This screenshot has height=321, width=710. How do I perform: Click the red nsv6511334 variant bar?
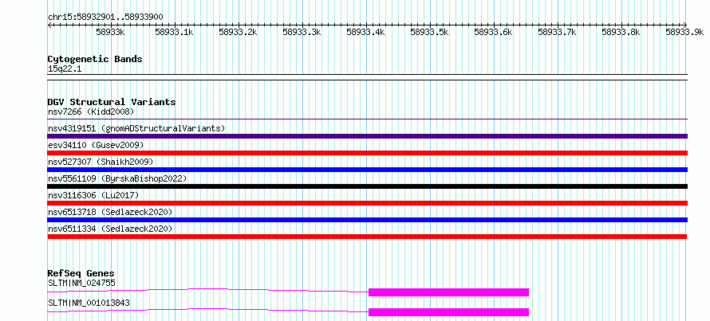(x=367, y=237)
